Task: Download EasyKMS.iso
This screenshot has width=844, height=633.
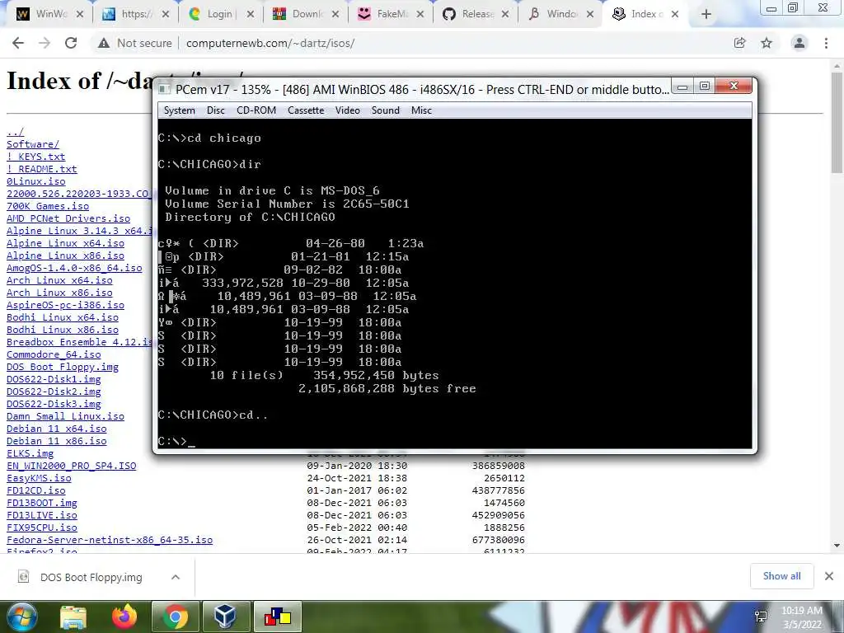Action: pyautogui.click(x=39, y=478)
